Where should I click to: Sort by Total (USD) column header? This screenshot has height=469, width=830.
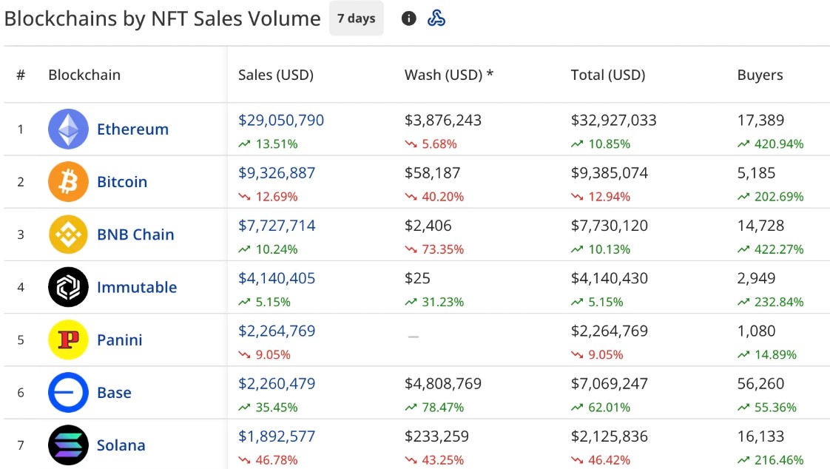tap(607, 75)
